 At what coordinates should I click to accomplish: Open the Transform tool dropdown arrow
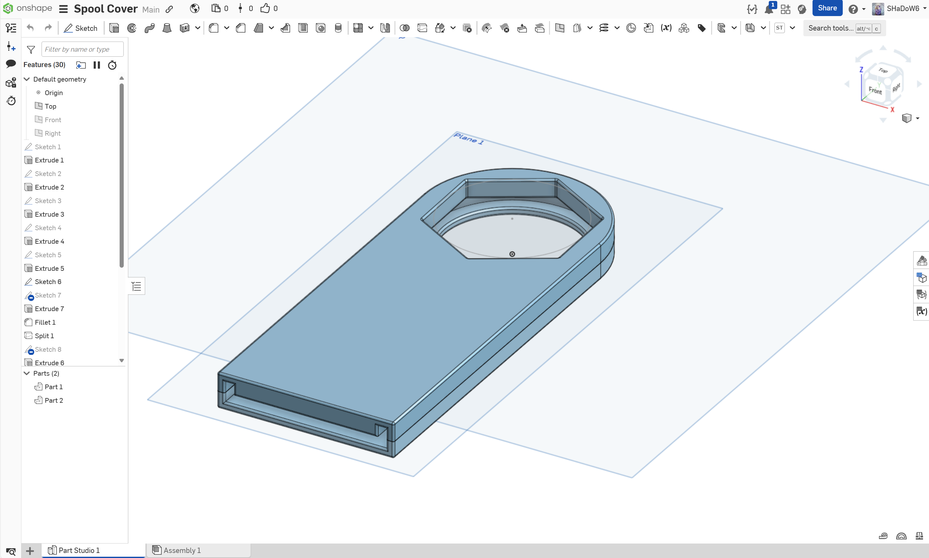point(453,28)
